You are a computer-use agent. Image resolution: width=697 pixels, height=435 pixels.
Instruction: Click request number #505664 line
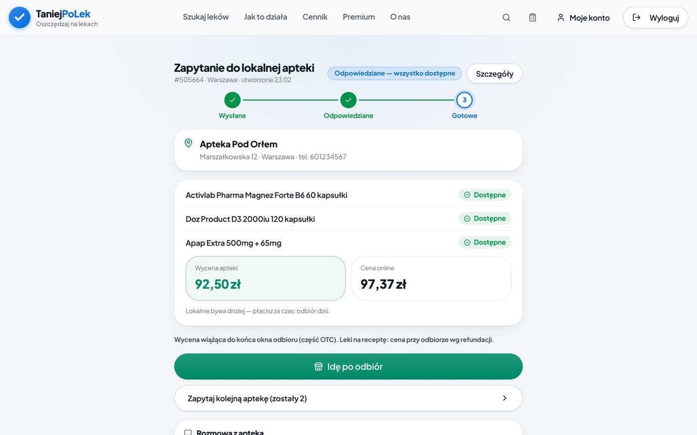tap(232, 80)
